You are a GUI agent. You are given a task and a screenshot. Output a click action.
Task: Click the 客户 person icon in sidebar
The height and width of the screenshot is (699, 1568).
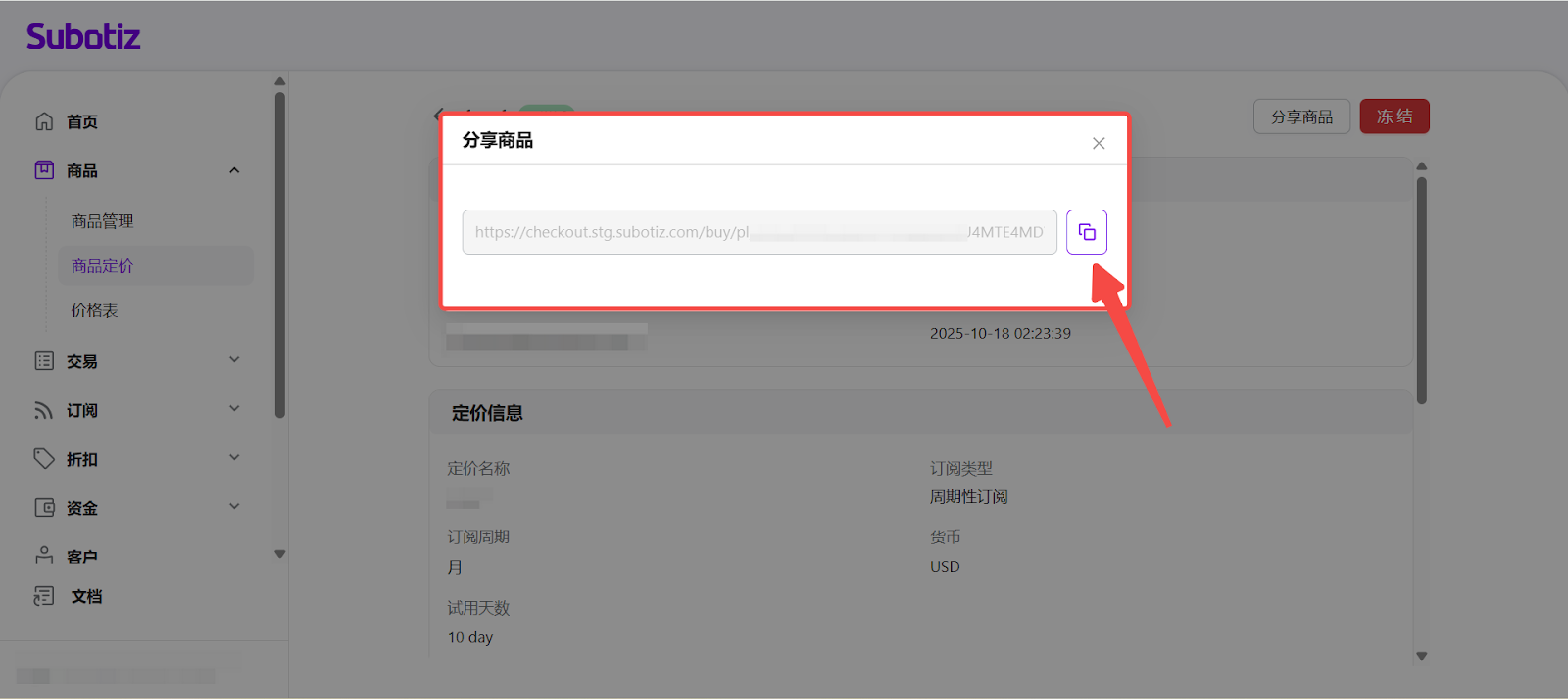pos(44,556)
